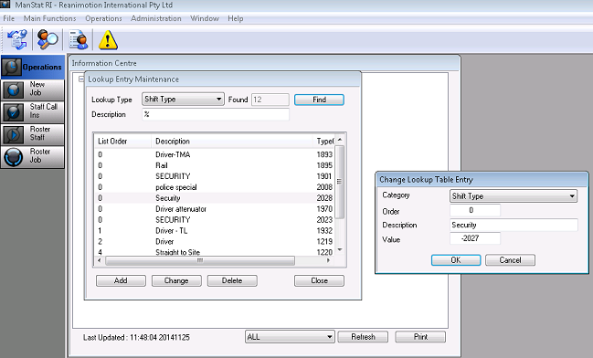Click the Refresh button in Information Centre

(363, 337)
